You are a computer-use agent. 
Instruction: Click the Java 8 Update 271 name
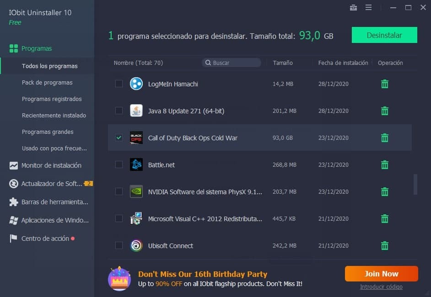[186, 111]
